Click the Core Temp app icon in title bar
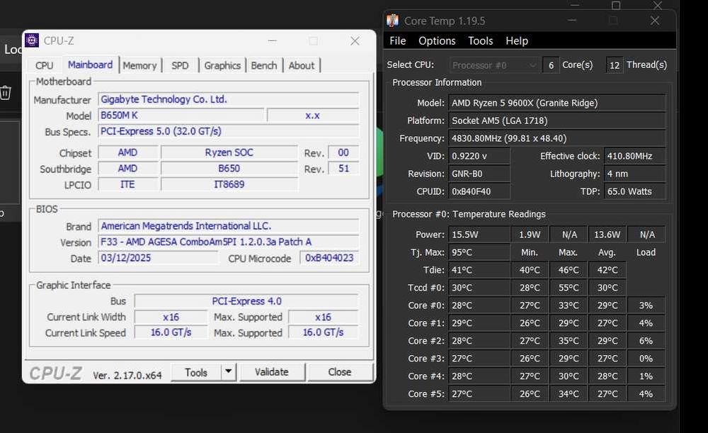The height and width of the screenshot is (433, 708). coord(392,21)
